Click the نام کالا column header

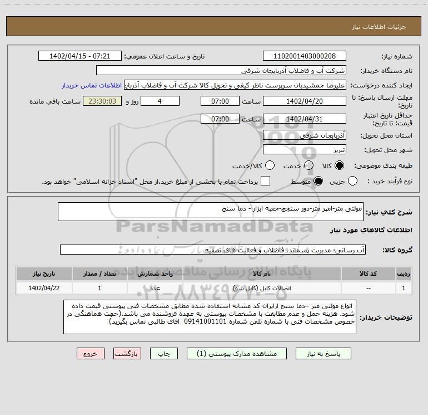(x=262, y=274)
